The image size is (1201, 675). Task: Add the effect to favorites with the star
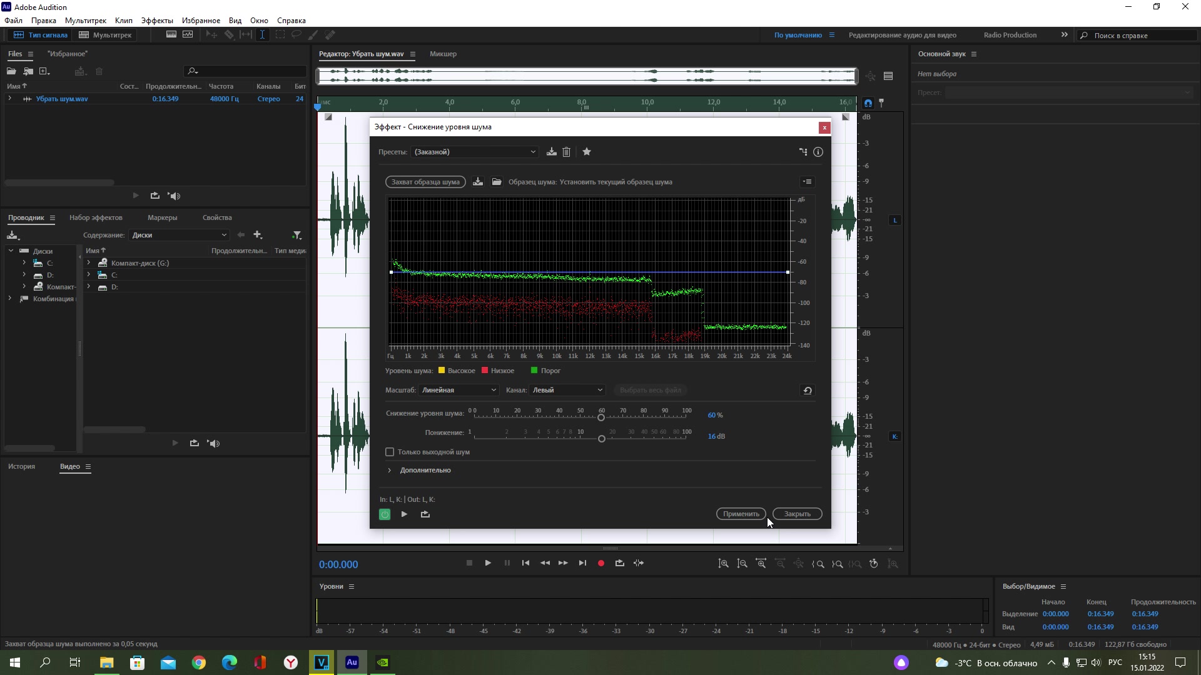point(587,152)
